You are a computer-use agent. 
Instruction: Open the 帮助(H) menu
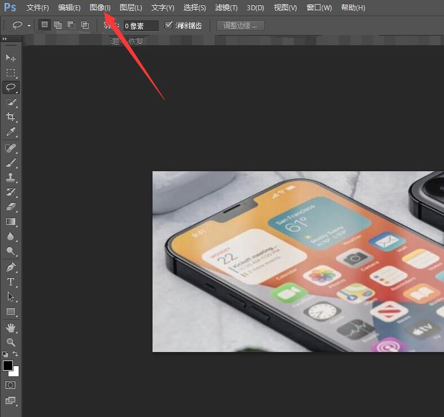(x=353, y=7)
